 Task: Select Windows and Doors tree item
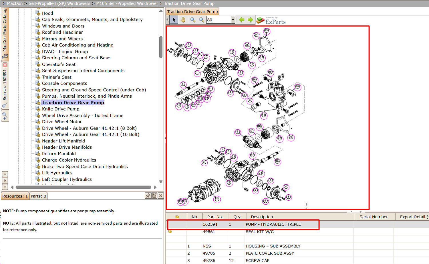click(63, 26)
